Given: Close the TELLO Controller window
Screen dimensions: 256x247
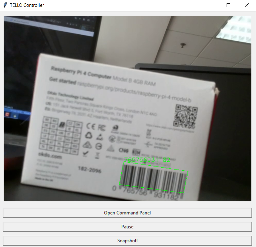Looking at the screenshot, I should pyautogui.click(x=247, y=5).
